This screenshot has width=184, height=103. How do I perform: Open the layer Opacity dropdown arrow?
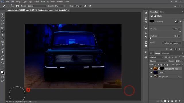click(182, 61)
